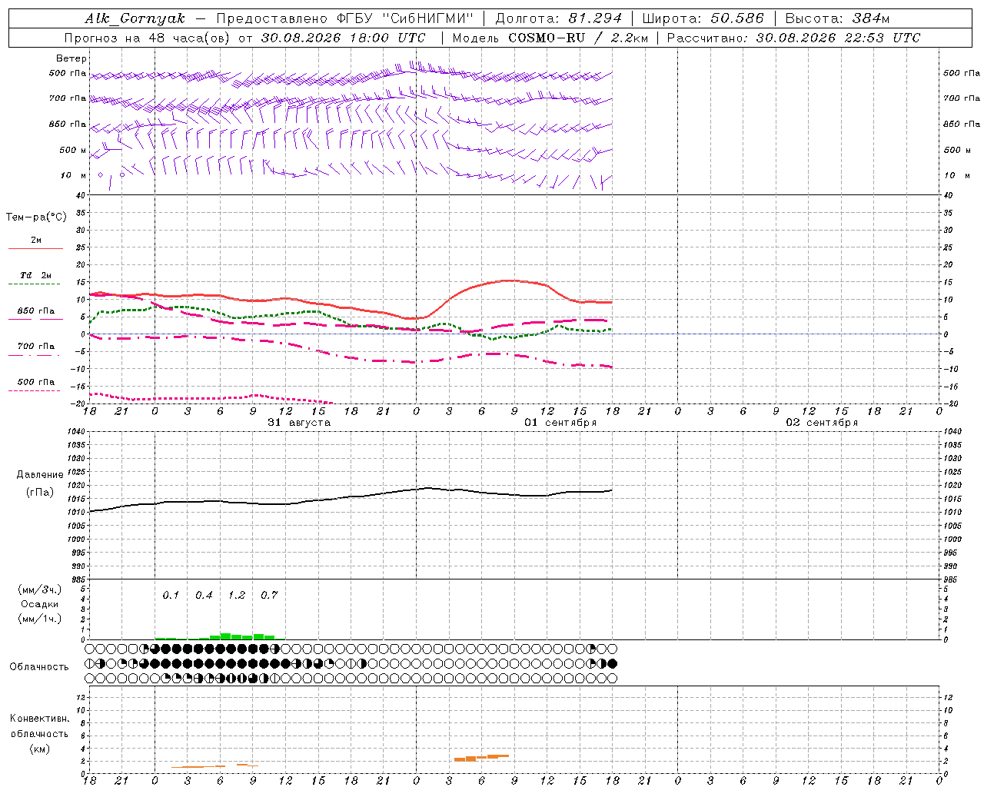Click the Alk_Gornyak station title

[135, 18]
